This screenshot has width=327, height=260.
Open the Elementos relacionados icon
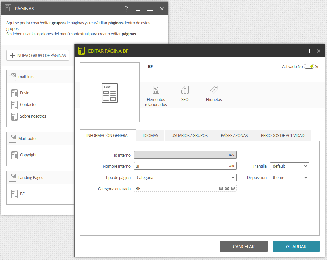click(x=156, y=90)
